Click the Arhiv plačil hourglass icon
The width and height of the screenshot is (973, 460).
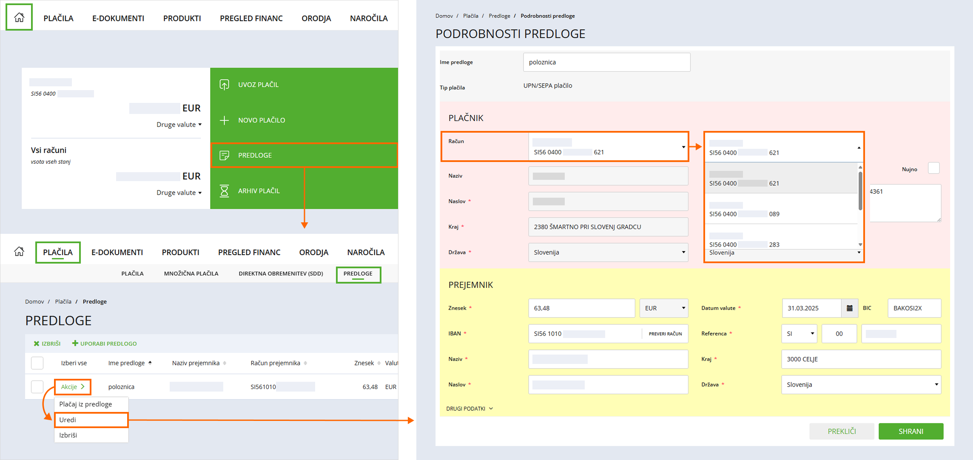pyautogui.click(x=225, y=191)
